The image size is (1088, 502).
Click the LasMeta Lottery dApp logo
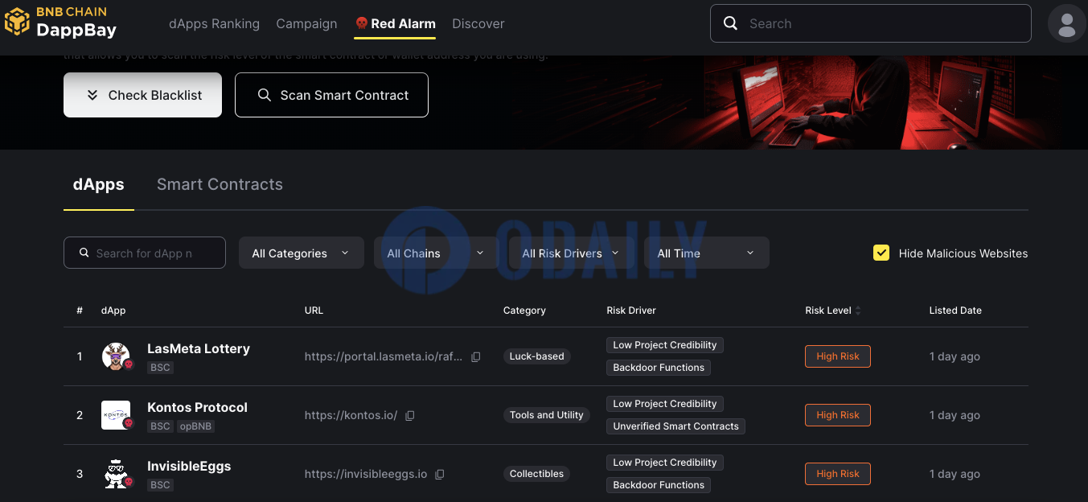pyautogui.click(x=117, y=356)
